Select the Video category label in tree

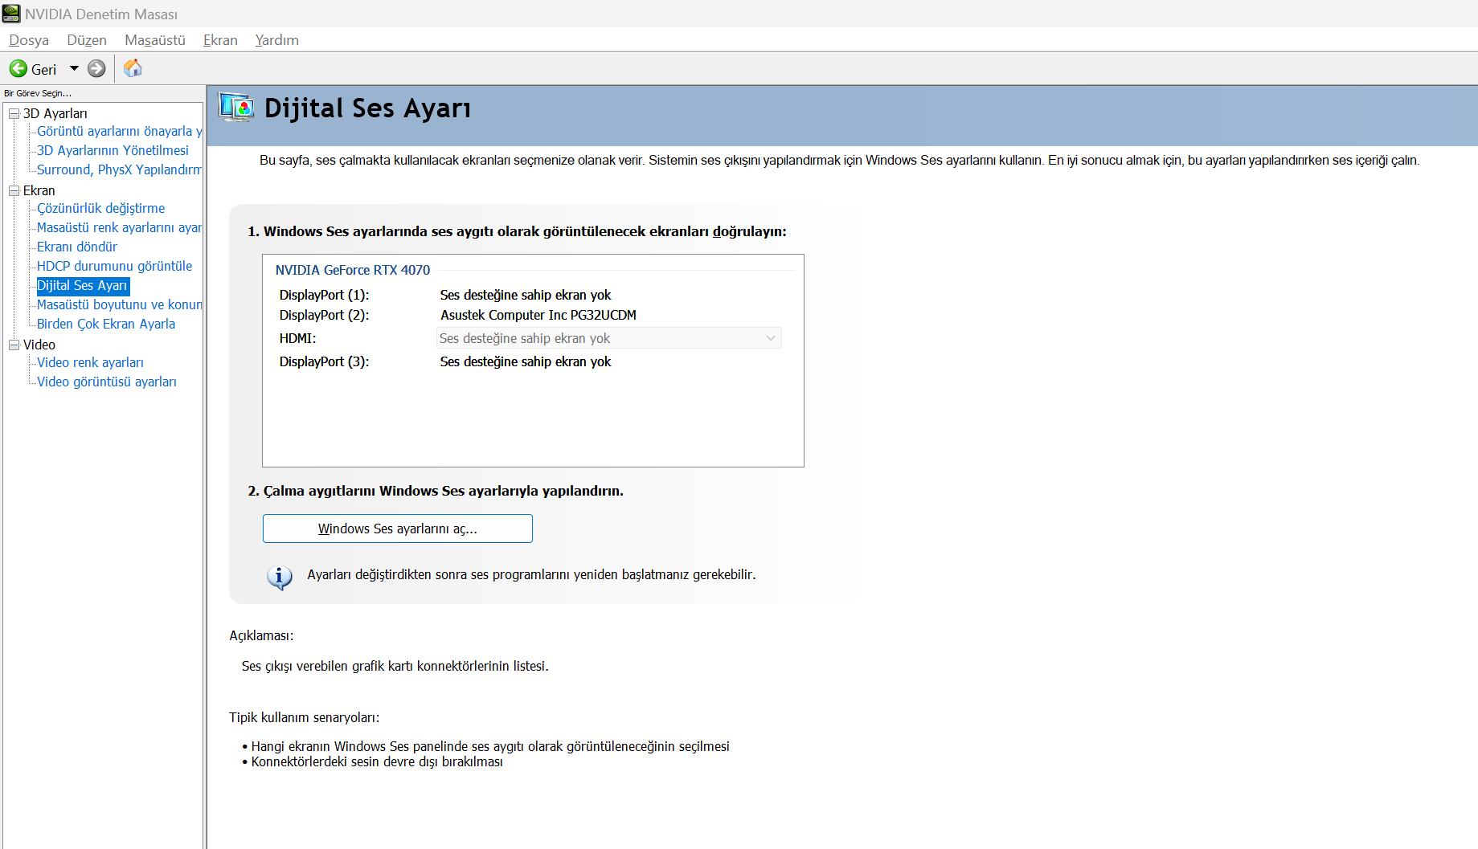click(x=39, y=345)
